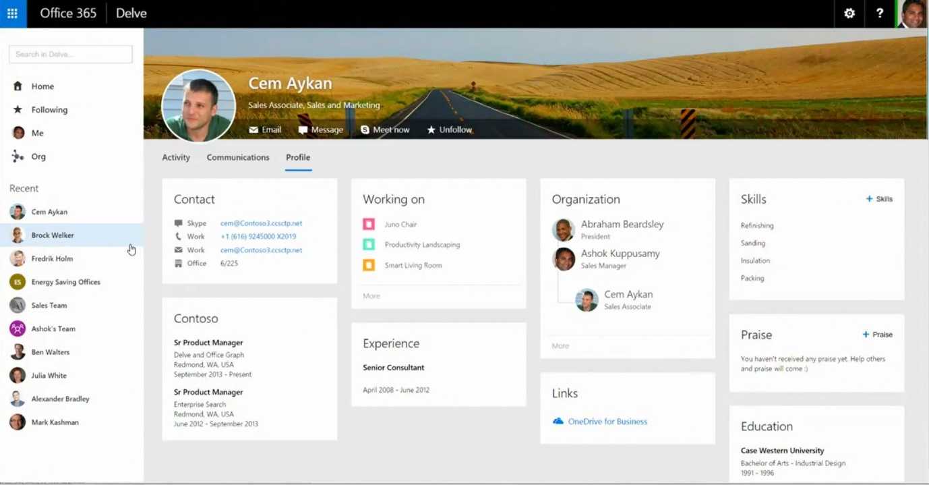Unfollow Cem Aykan with the star button
This screenshot has width=929, height=485.
450,130
